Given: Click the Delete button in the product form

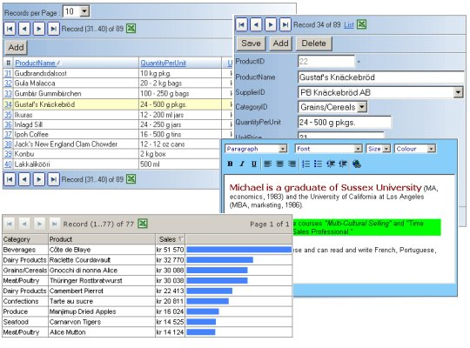Looking at the screenshot, I should point(314,43).
